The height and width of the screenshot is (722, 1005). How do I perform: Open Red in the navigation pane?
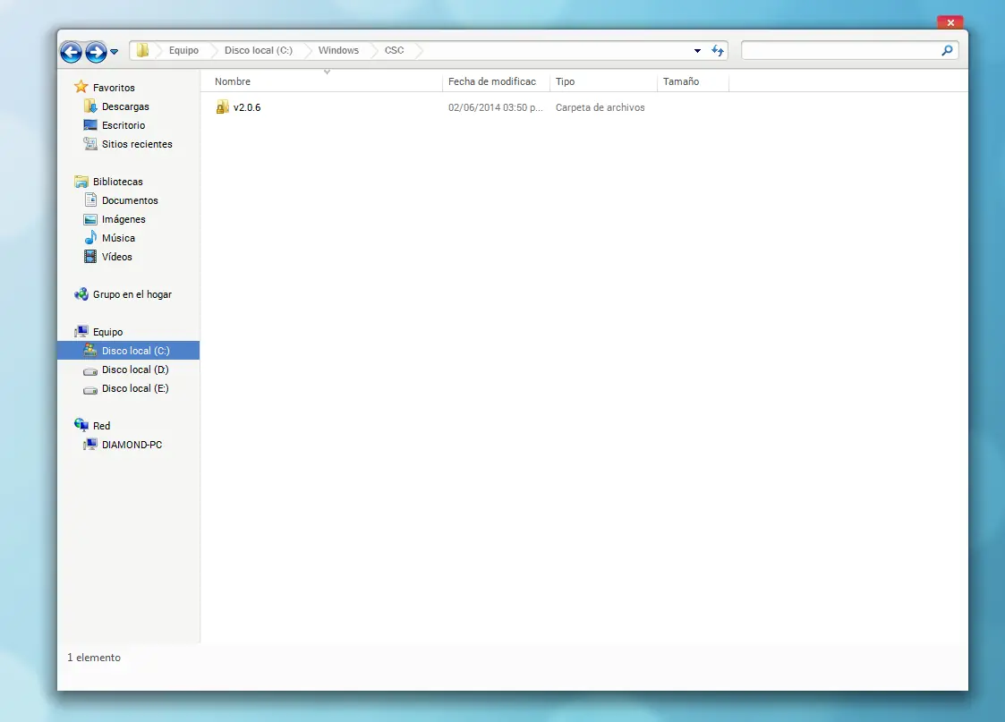click(x=101, y=426)
